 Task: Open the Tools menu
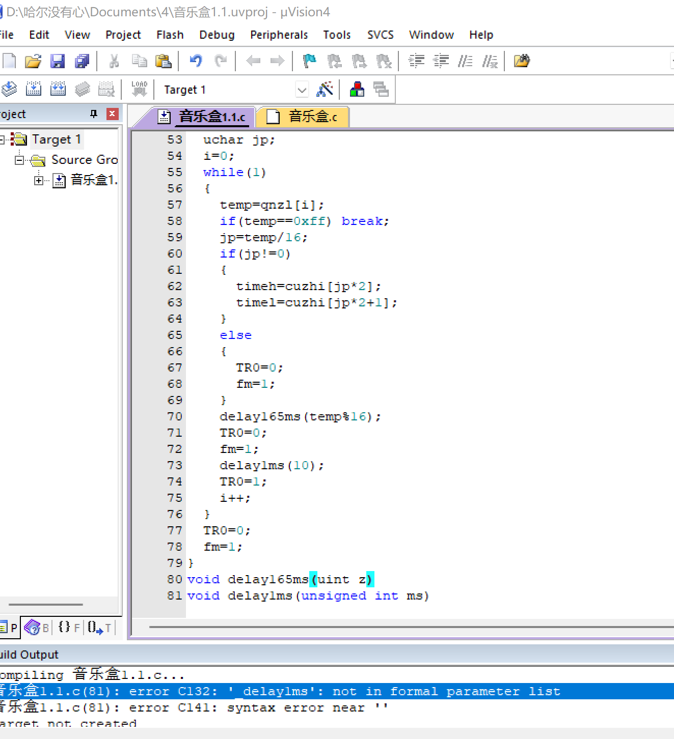tap(337, 35)
